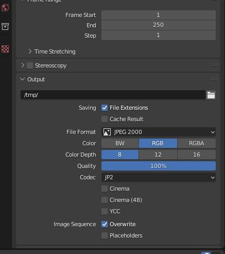Open the File Format dropdown
The height and width of the screenshot is (254, 225).
[x=159, y=132]
